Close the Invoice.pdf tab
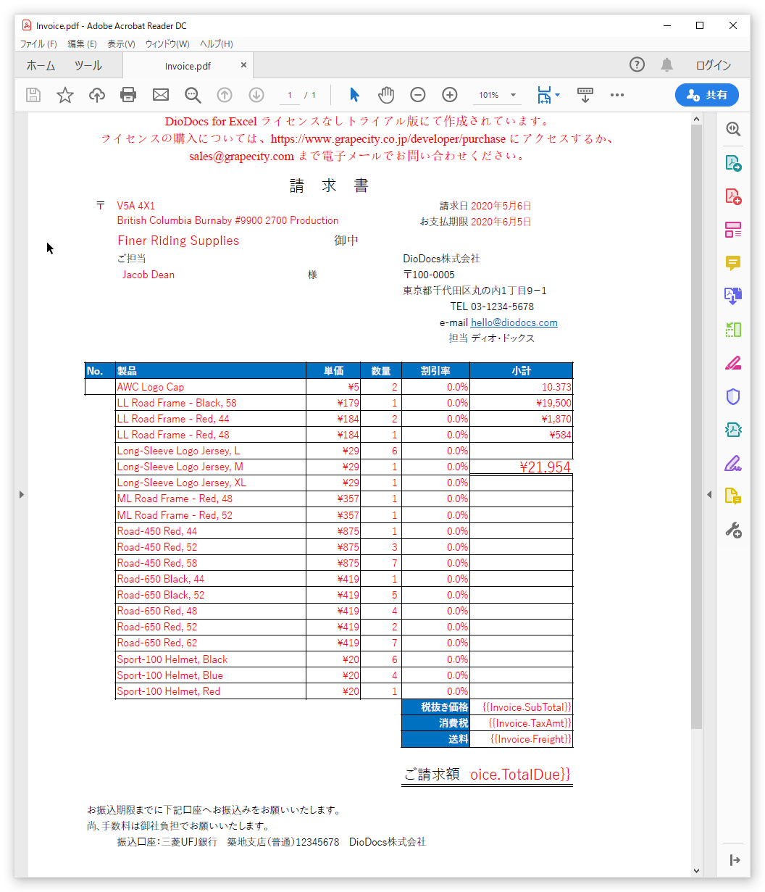Viewport: 765px width, 892px height. coord(244,65)
